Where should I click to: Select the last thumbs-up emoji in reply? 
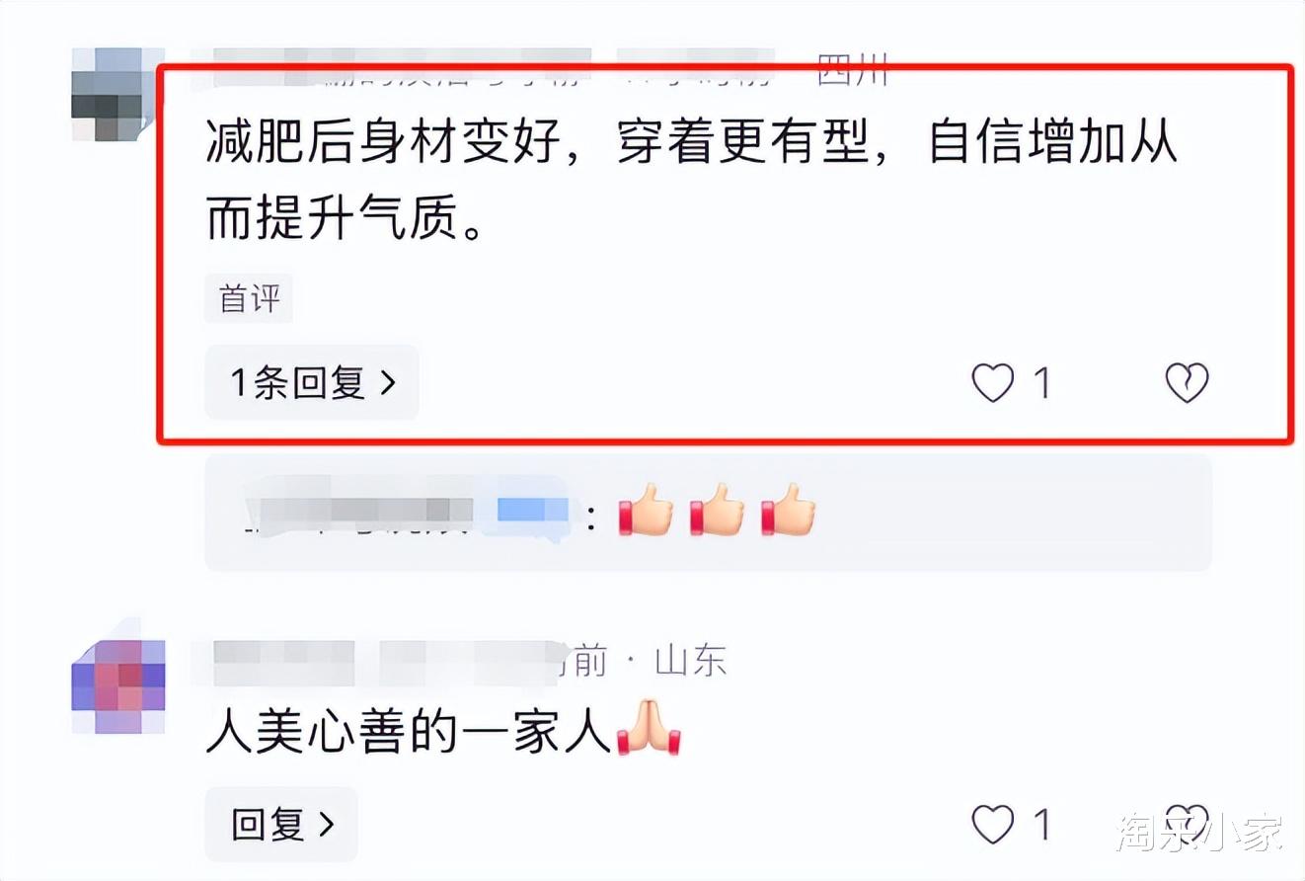(x=788, y=511)
